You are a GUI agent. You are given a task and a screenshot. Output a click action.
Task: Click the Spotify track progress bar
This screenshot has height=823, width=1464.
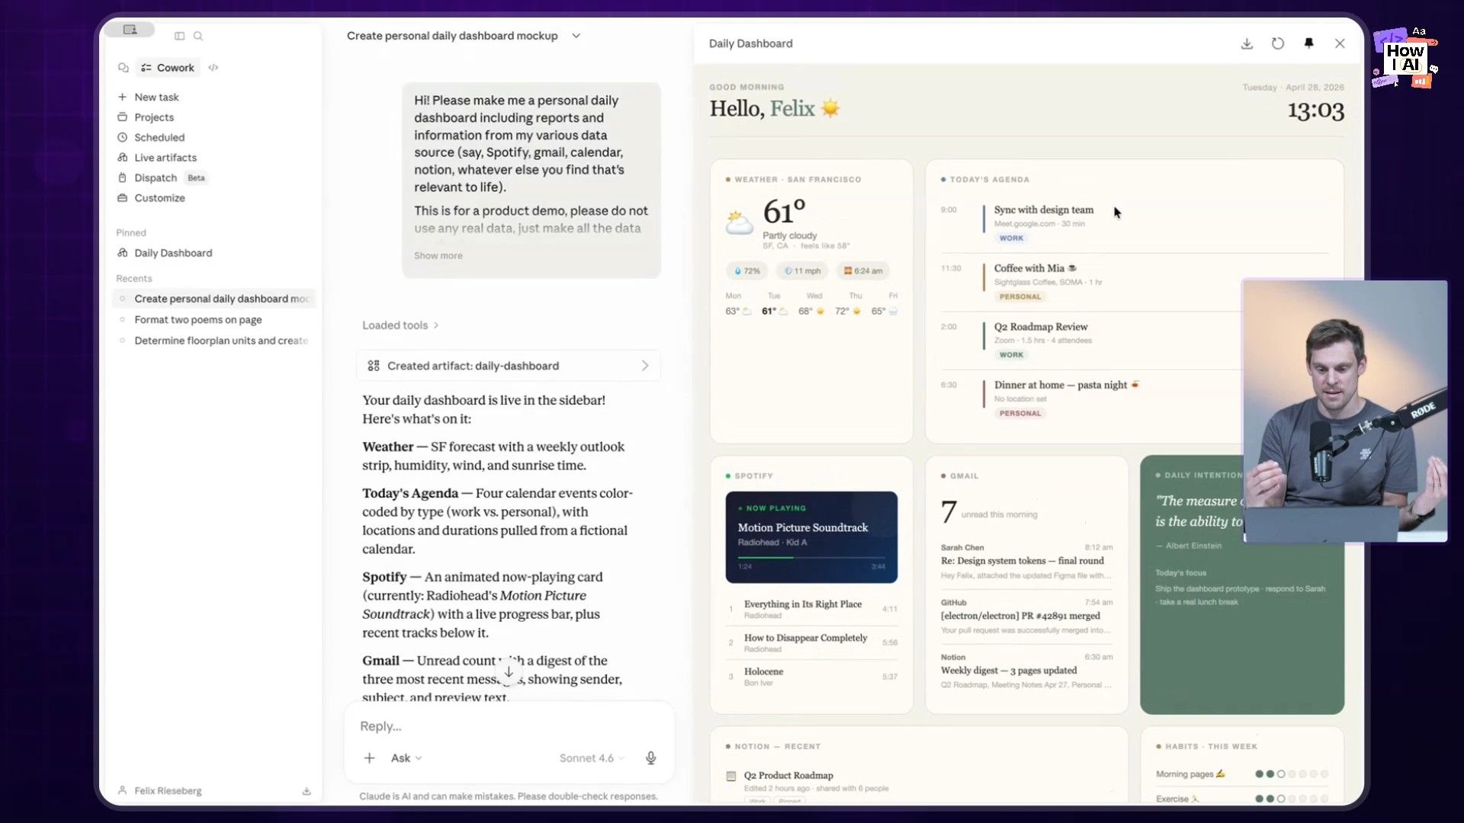pyautogui.click(x=811, y=558)
